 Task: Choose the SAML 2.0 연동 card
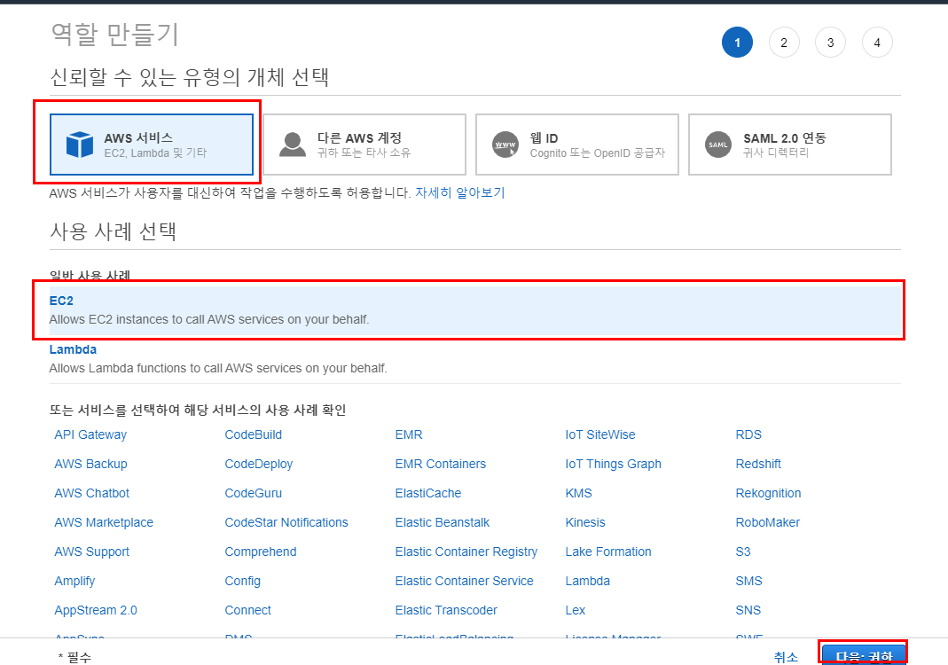[790, 145]
